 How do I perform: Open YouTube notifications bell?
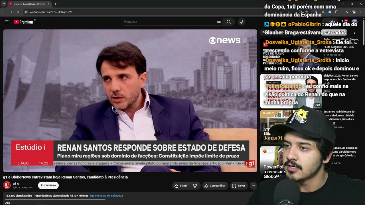coord(344,22)
